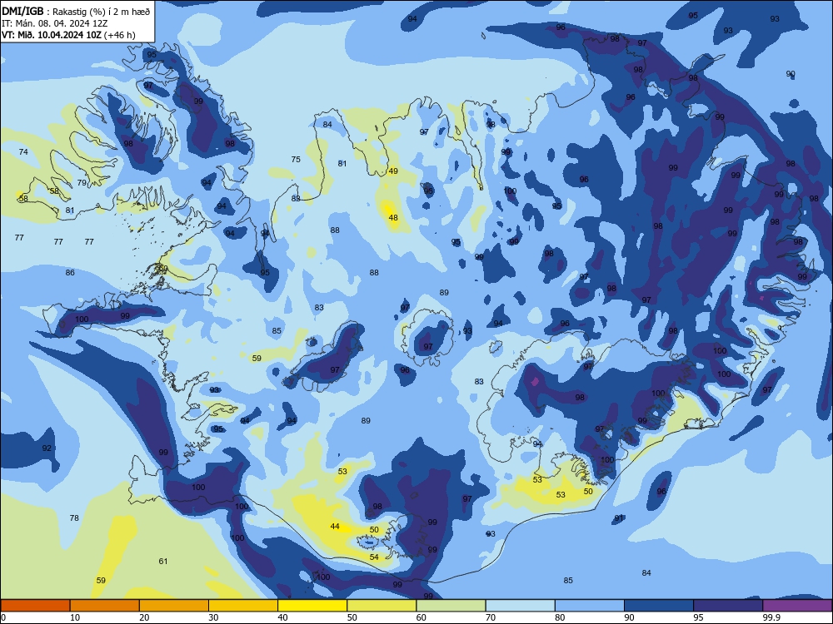Click the '86' humidity value label
The width and height of the screenshot is (833, 624).
click(x=70, y=273)
